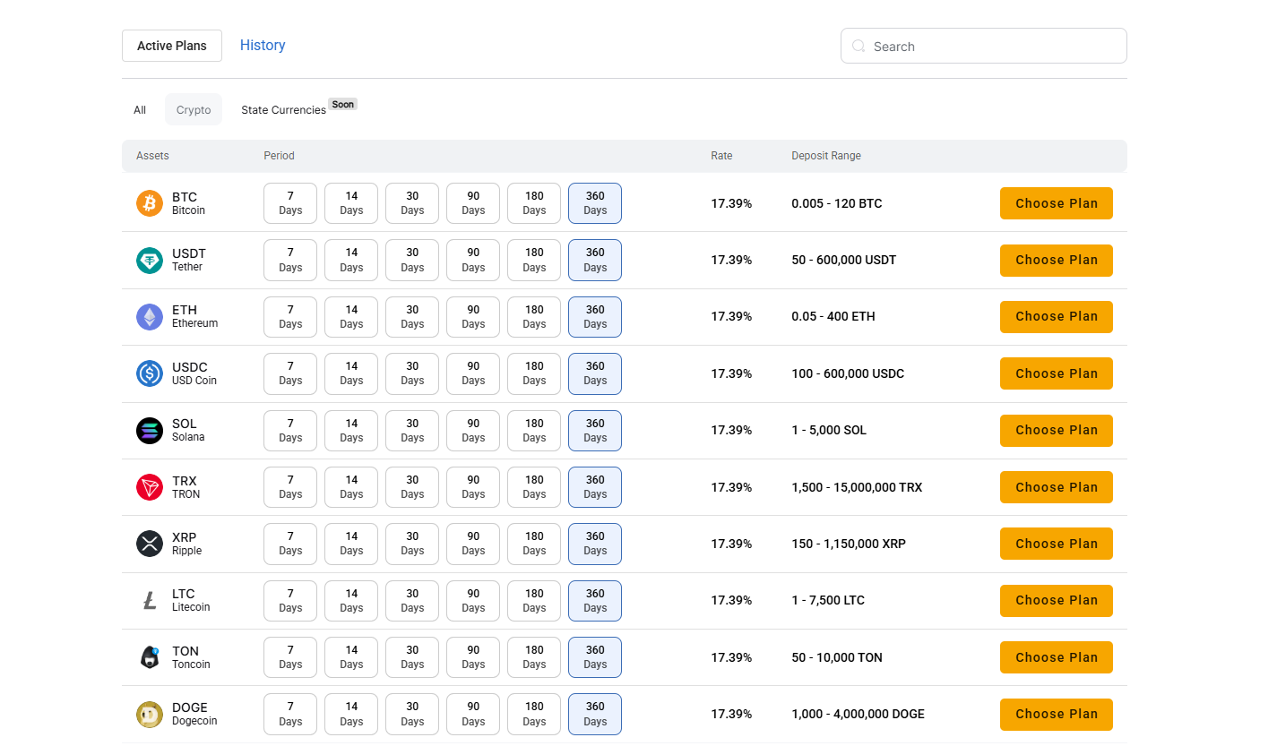Click the Solana logo icon

pos(150,430)
